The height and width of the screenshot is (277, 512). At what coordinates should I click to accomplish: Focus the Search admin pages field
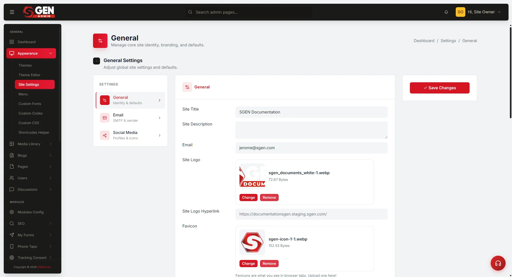(x=249, y=12)
